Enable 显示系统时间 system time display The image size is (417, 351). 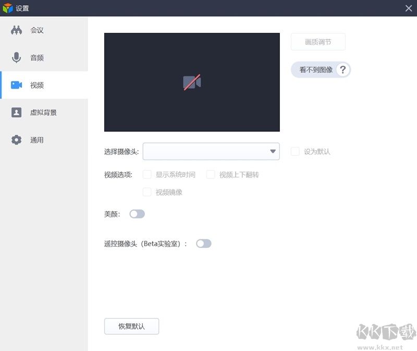pyautogui.click(x=147, y=175)
